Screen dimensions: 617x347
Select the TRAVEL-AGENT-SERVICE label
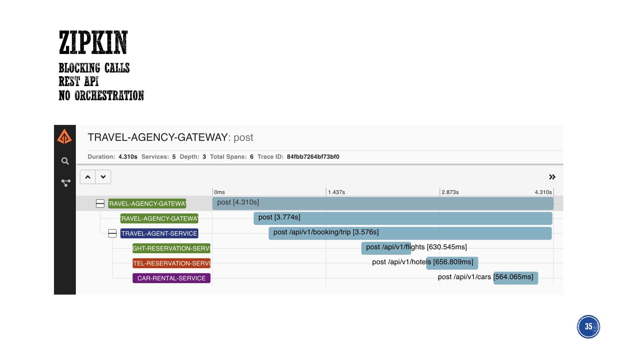click(159, 233)
